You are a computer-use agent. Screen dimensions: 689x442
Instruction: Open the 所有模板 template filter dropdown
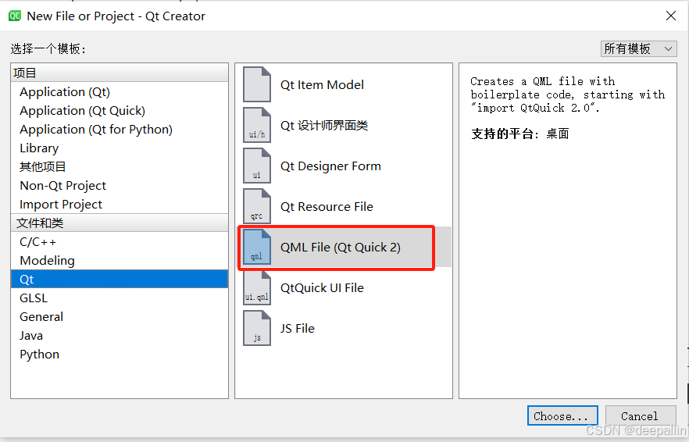pyautogui.click(x=638, y=48)
